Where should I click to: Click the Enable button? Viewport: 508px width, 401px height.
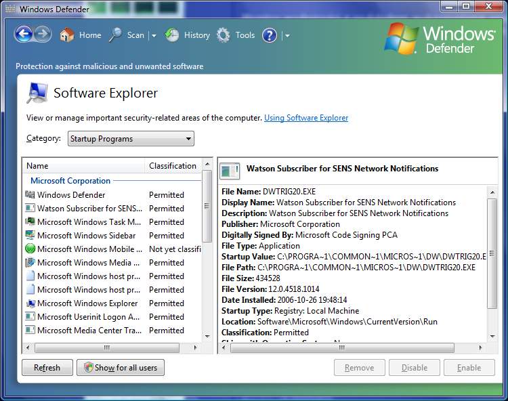click(x=469, y=368)
